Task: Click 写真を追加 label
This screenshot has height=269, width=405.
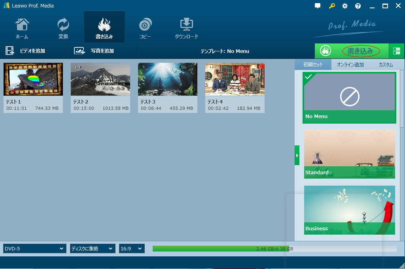Action: (102, 51)
